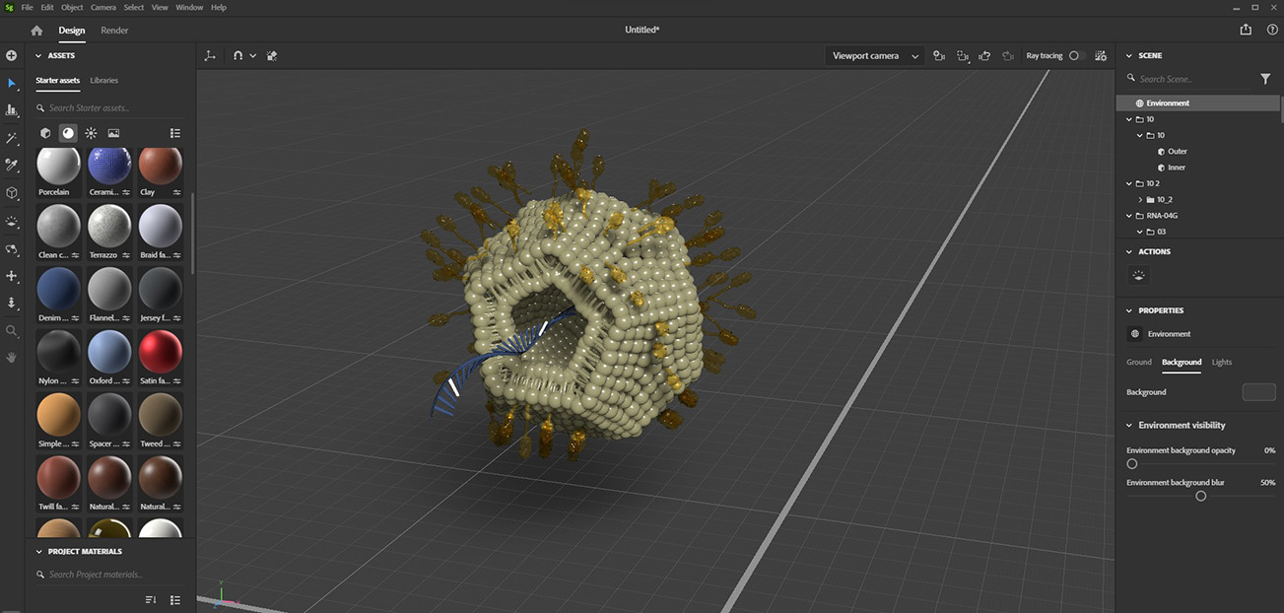Switch to the Render tab
1284x613 pixels.
(x=114, y=31)
